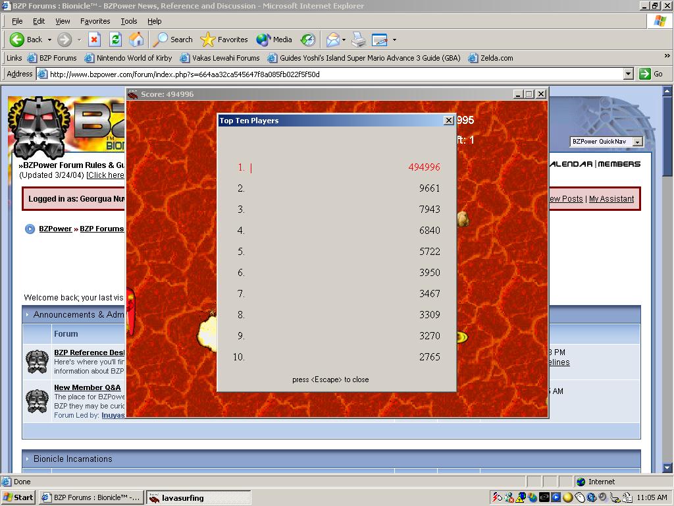Click the Print icon
Screen dimensions: 674x506
point(359,40)
